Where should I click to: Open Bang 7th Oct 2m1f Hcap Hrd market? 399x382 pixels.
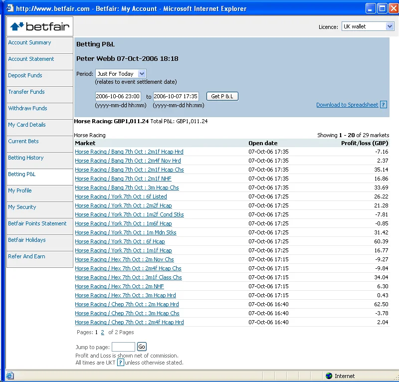click(x=129, y=152)
